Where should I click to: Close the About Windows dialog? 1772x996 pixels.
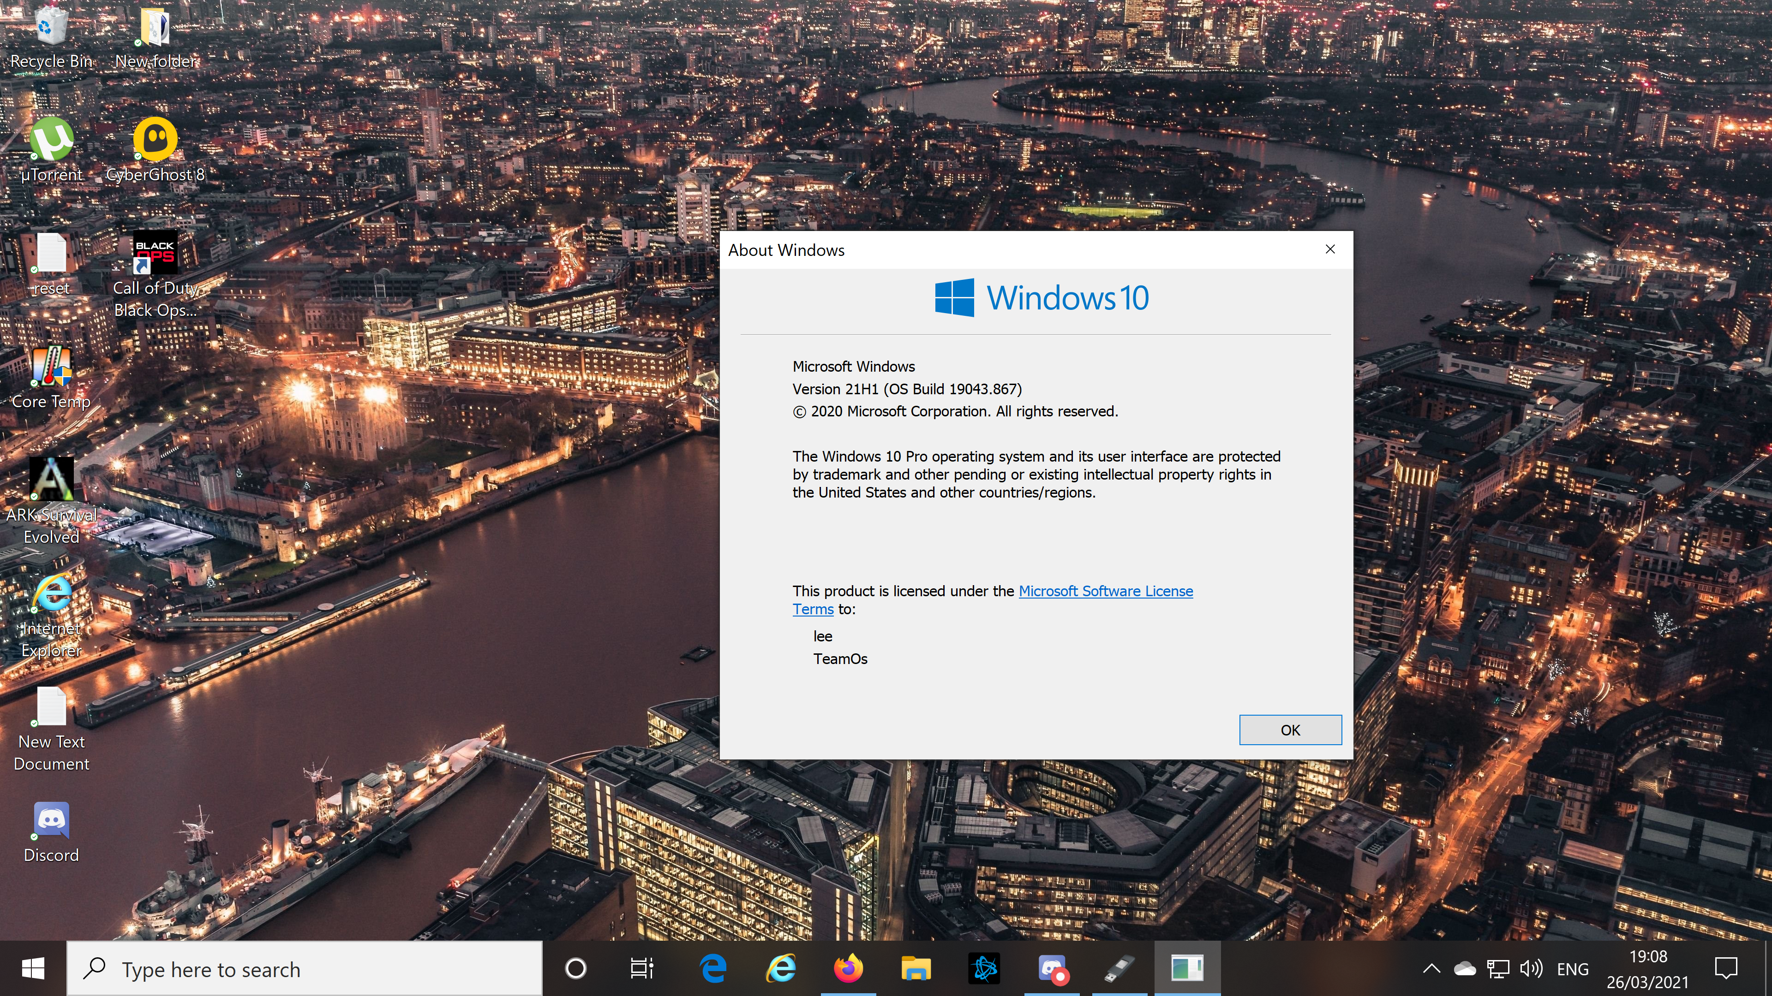click(1329, 249)
